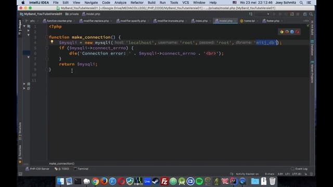Launch Firefox from the Dock

click(x=104, y=181)
